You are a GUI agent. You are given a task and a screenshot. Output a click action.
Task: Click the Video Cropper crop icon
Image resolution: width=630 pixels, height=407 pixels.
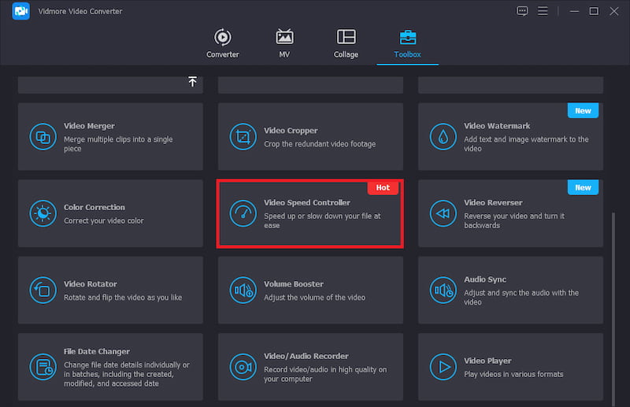point(243,137)
